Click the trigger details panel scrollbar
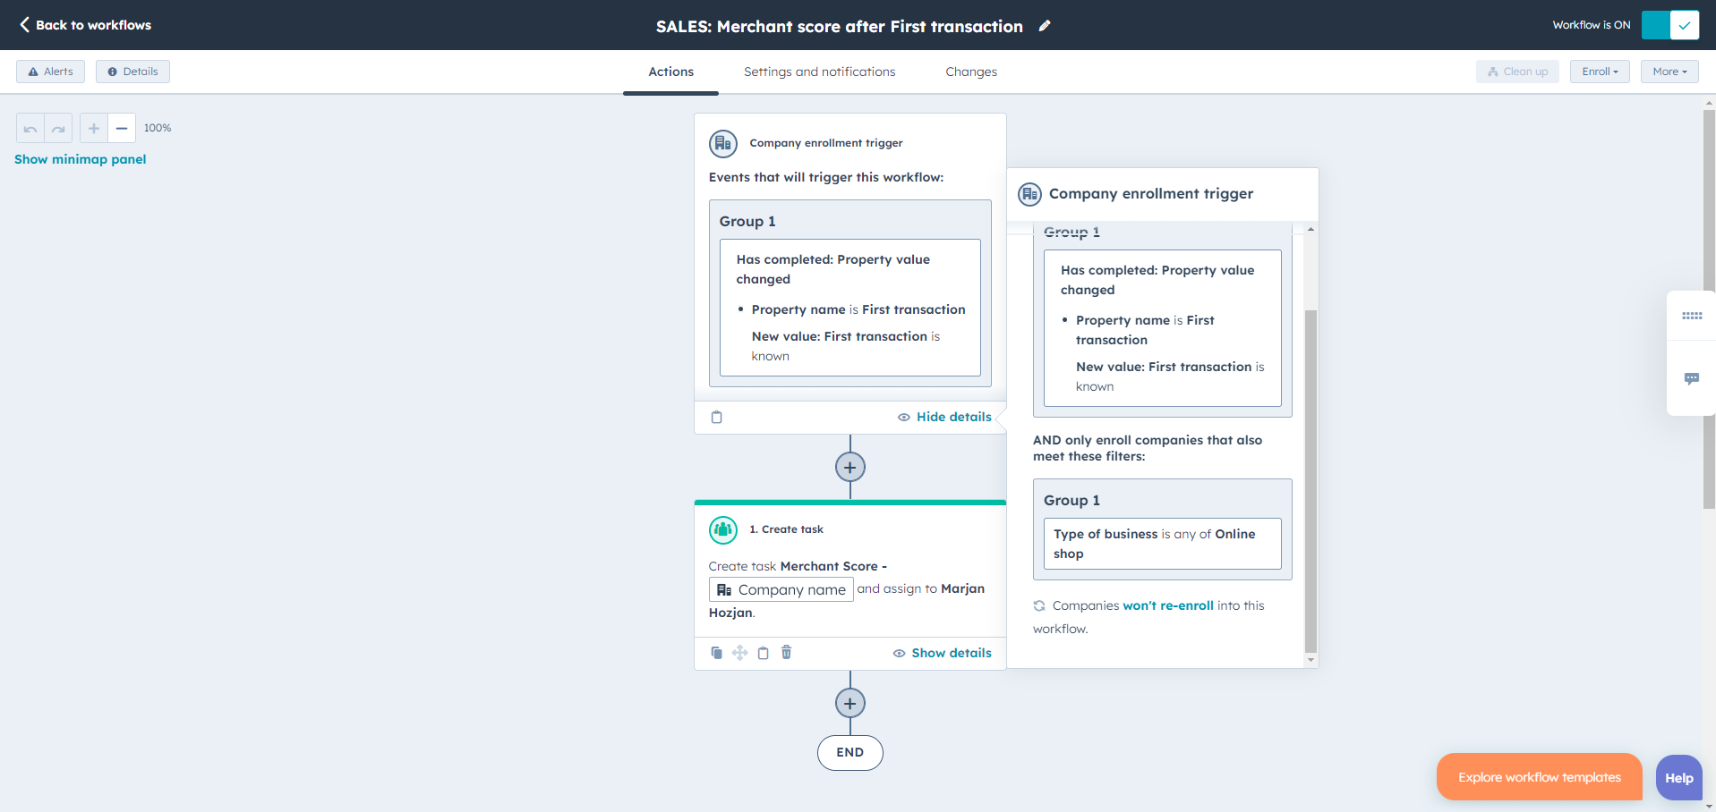The height and width of the screenshot is (812, 1716). [1310, 481]
